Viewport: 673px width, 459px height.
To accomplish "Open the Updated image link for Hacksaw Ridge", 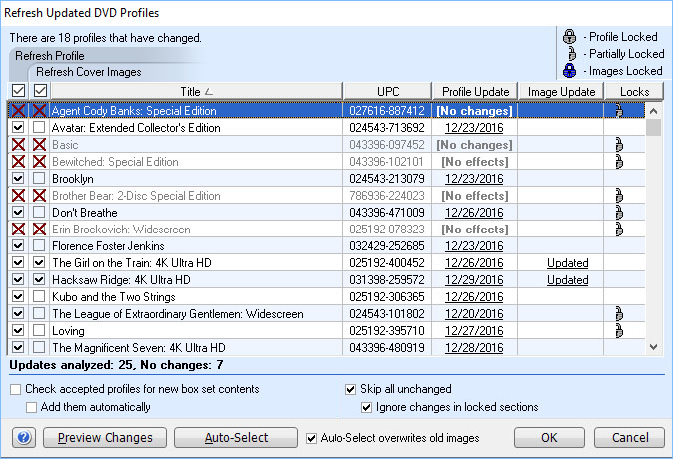I will click(x=567, y=280).
